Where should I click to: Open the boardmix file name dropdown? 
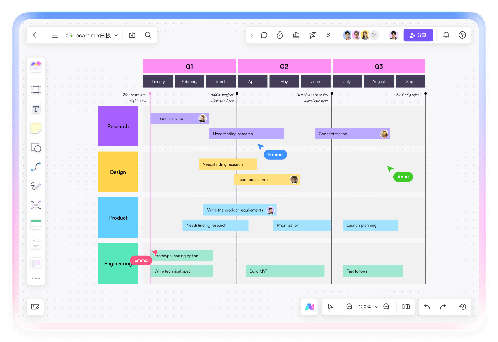tap(116, 35)
